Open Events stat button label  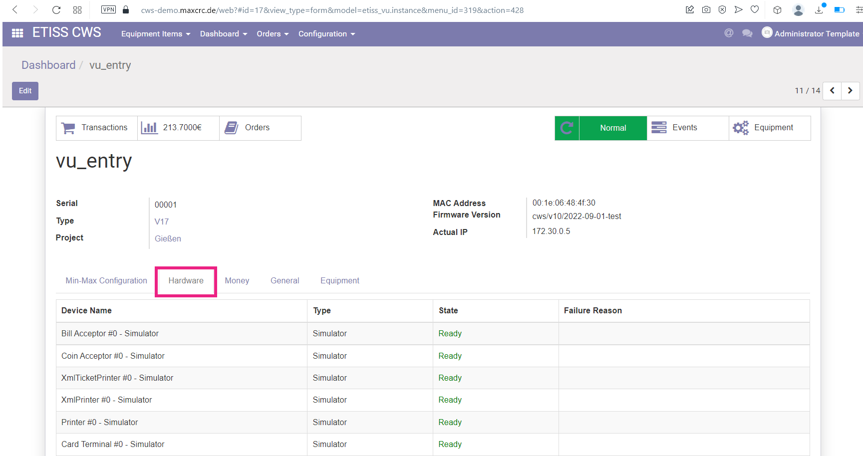[685, 128]
